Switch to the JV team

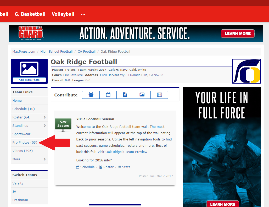click(14, 192)
